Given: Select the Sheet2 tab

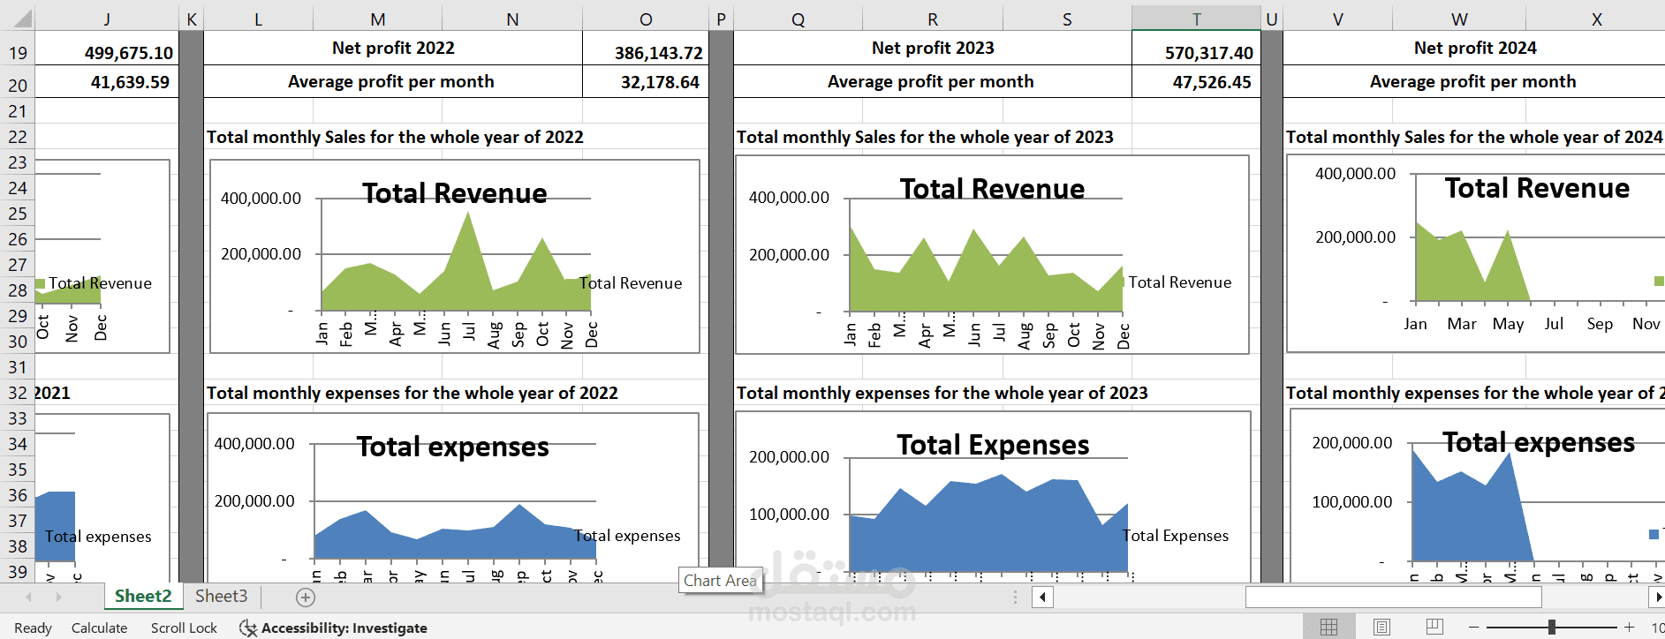Looking at the screenshot, I should (143, 597).
